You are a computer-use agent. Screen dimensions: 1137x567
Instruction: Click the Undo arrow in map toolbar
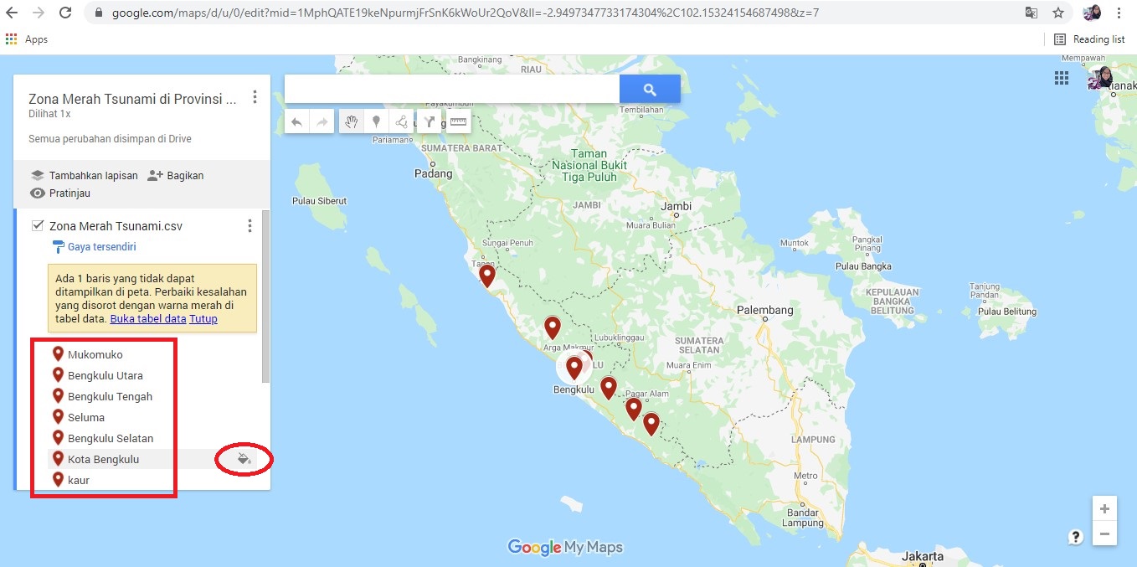pyautogui.click(x=296, y=122)
